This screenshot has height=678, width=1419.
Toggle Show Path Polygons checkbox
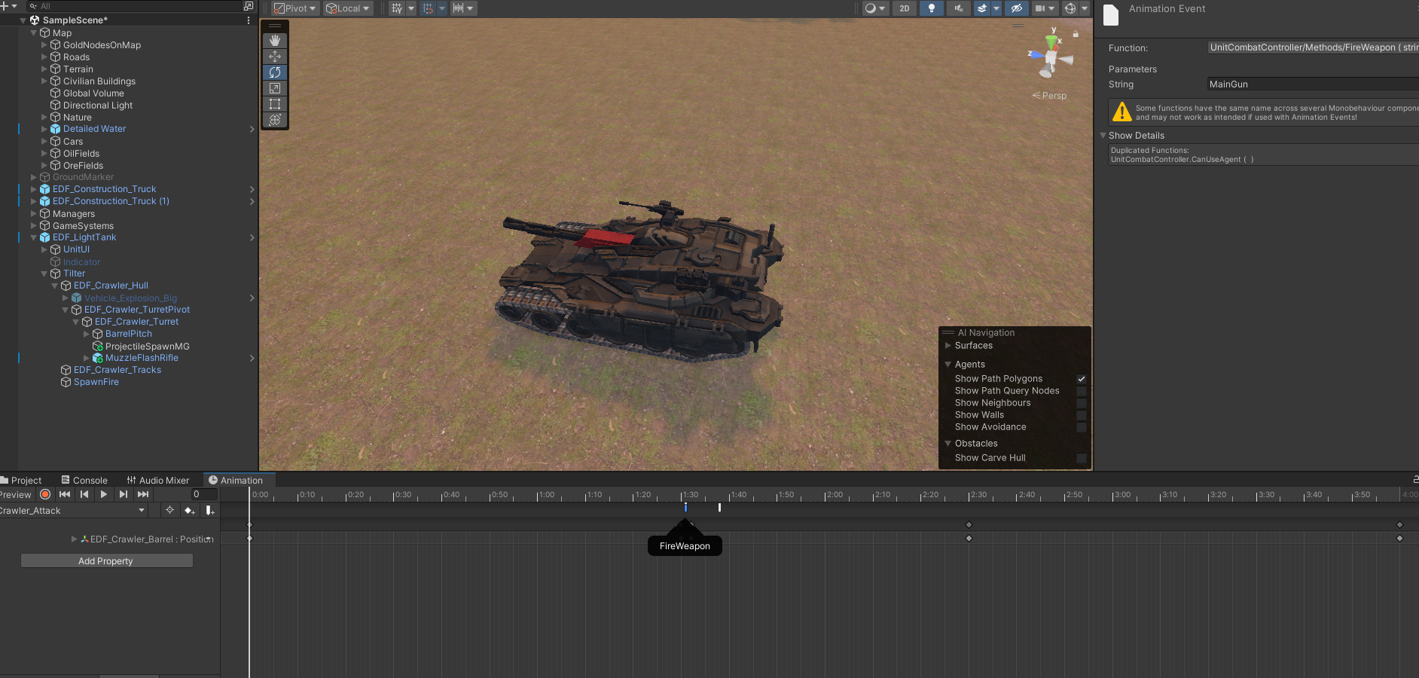1081,379
